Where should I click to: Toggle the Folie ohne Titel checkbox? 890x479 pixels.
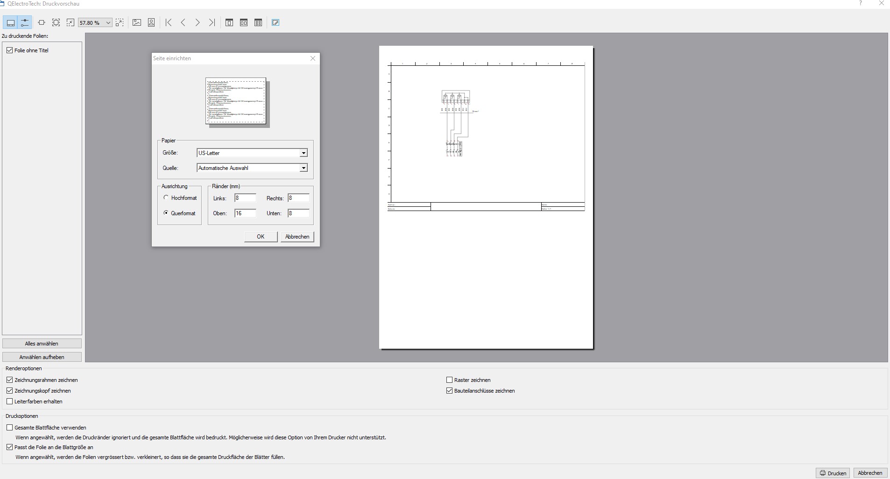(10, 50)
